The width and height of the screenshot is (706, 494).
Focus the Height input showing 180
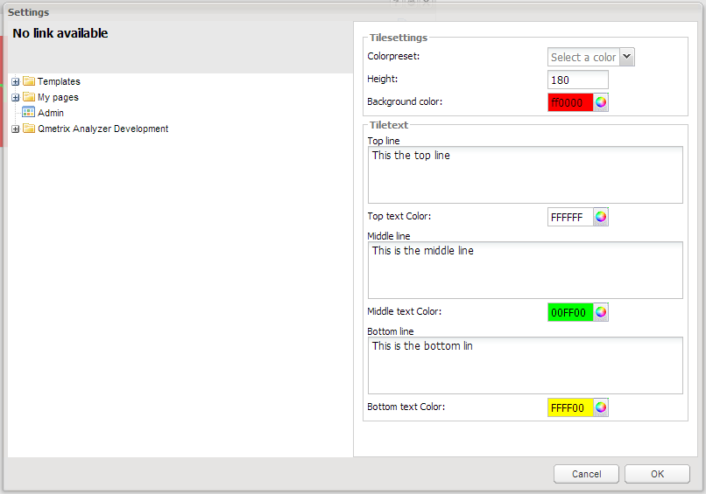[x=578, y=80]
